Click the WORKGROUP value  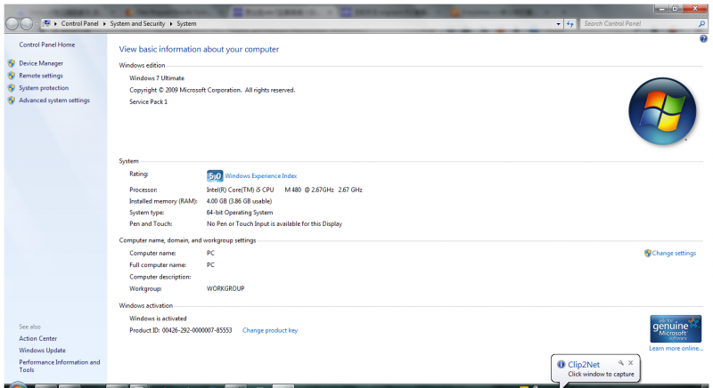click(225, 288)
